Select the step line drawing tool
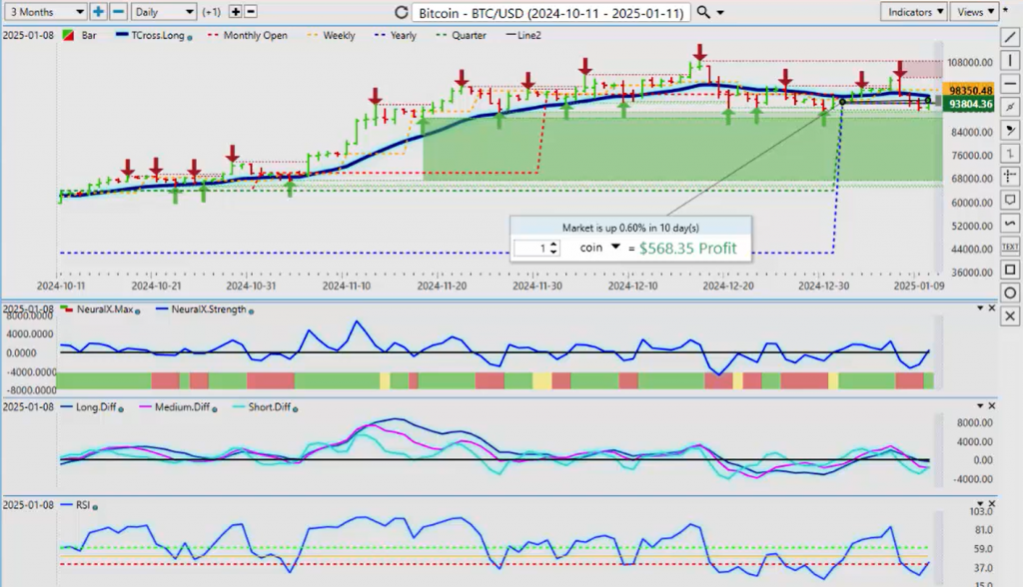 pos(1010,154)
